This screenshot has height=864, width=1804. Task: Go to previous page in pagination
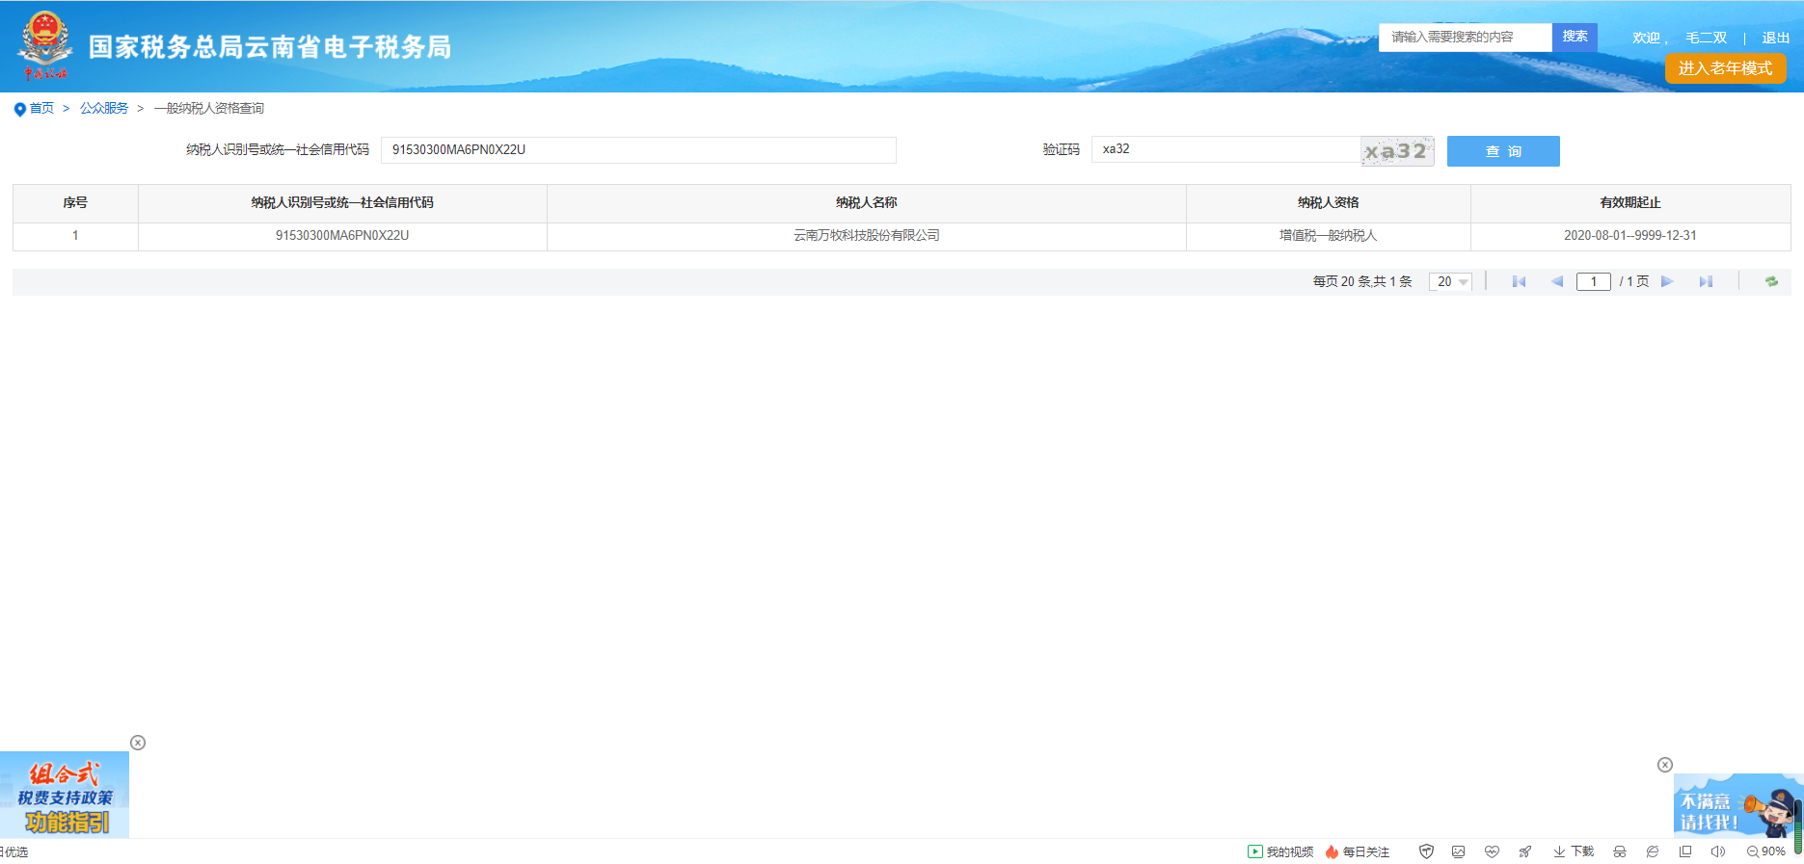(1556, 281)
